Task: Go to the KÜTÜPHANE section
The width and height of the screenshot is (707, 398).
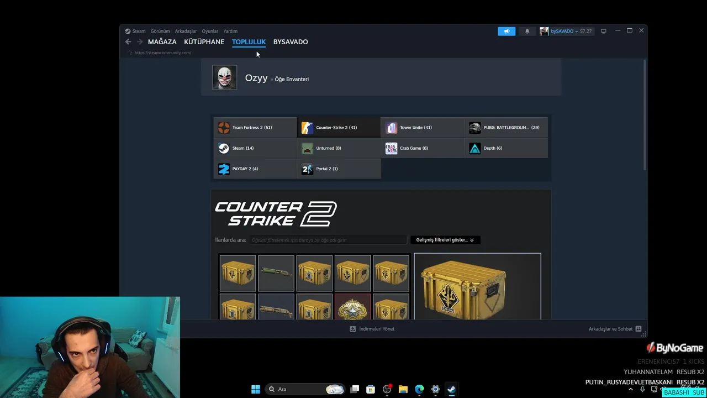Action: (x=204, y=42)
